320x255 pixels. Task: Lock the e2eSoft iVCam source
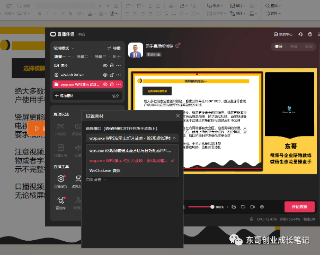point(112,75)
